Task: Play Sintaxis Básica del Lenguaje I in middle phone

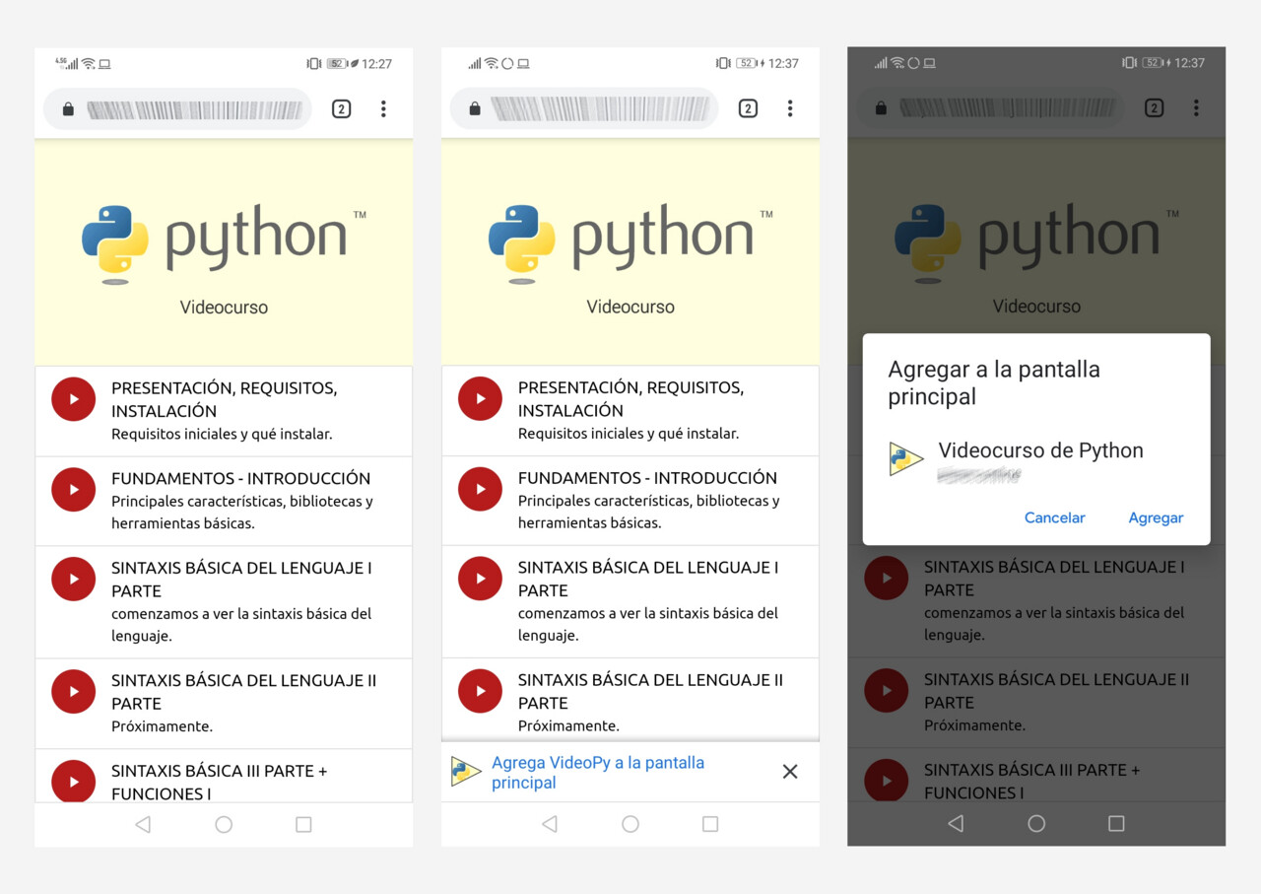Action: (x=481, y=579)
